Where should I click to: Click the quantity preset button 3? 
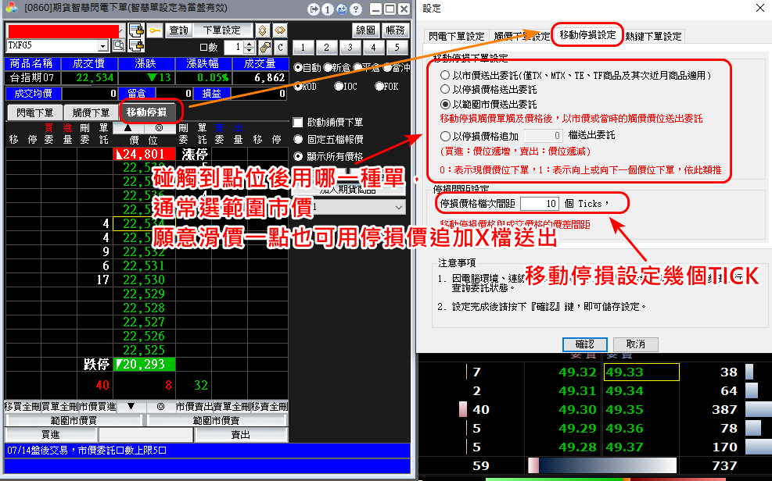(x=350, y=48)
